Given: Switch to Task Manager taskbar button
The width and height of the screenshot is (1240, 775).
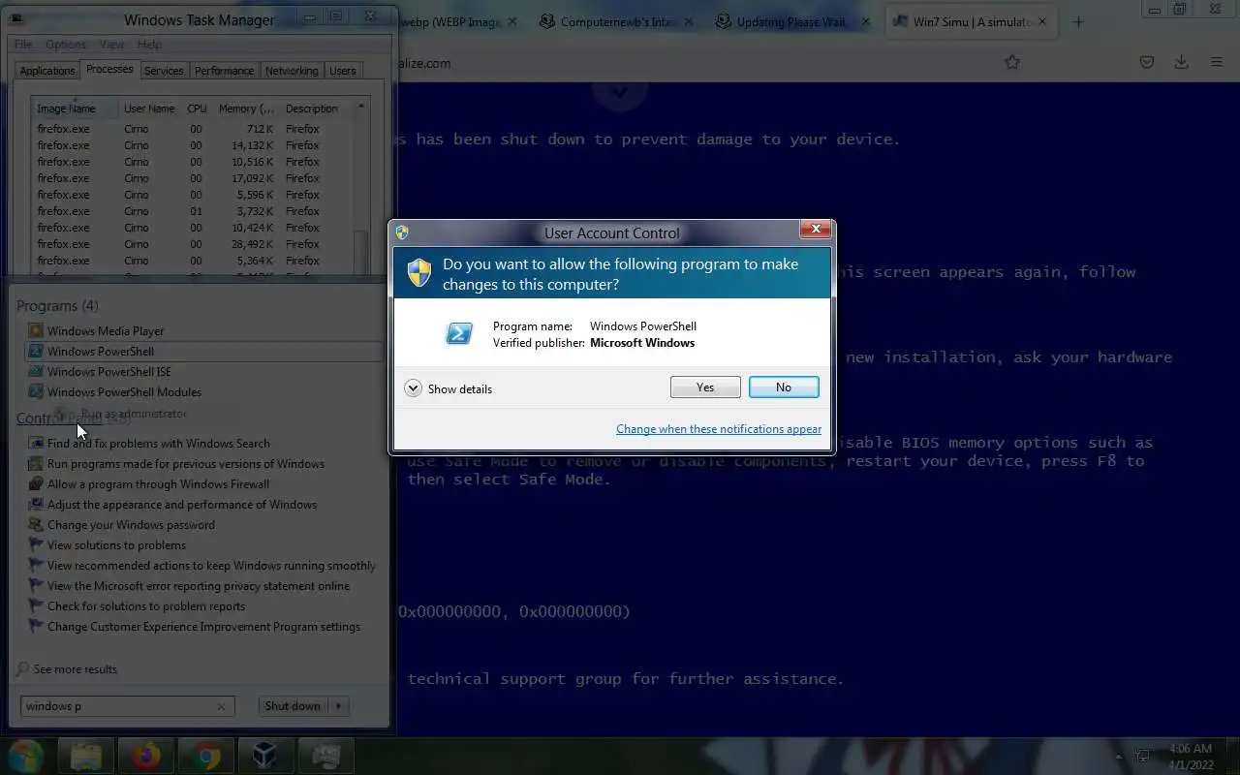Looking at the screenshot, I should [x=325, y=756].
